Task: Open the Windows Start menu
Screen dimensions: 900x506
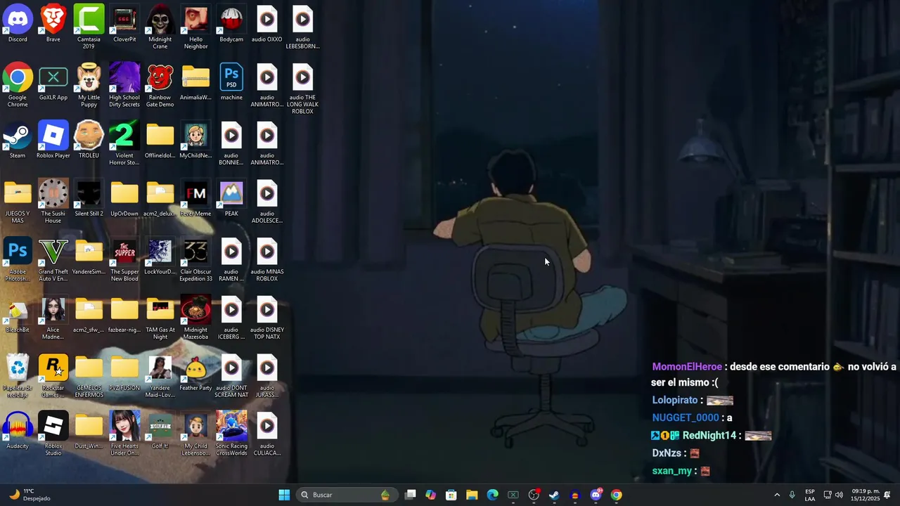Action: pos(284,495)
